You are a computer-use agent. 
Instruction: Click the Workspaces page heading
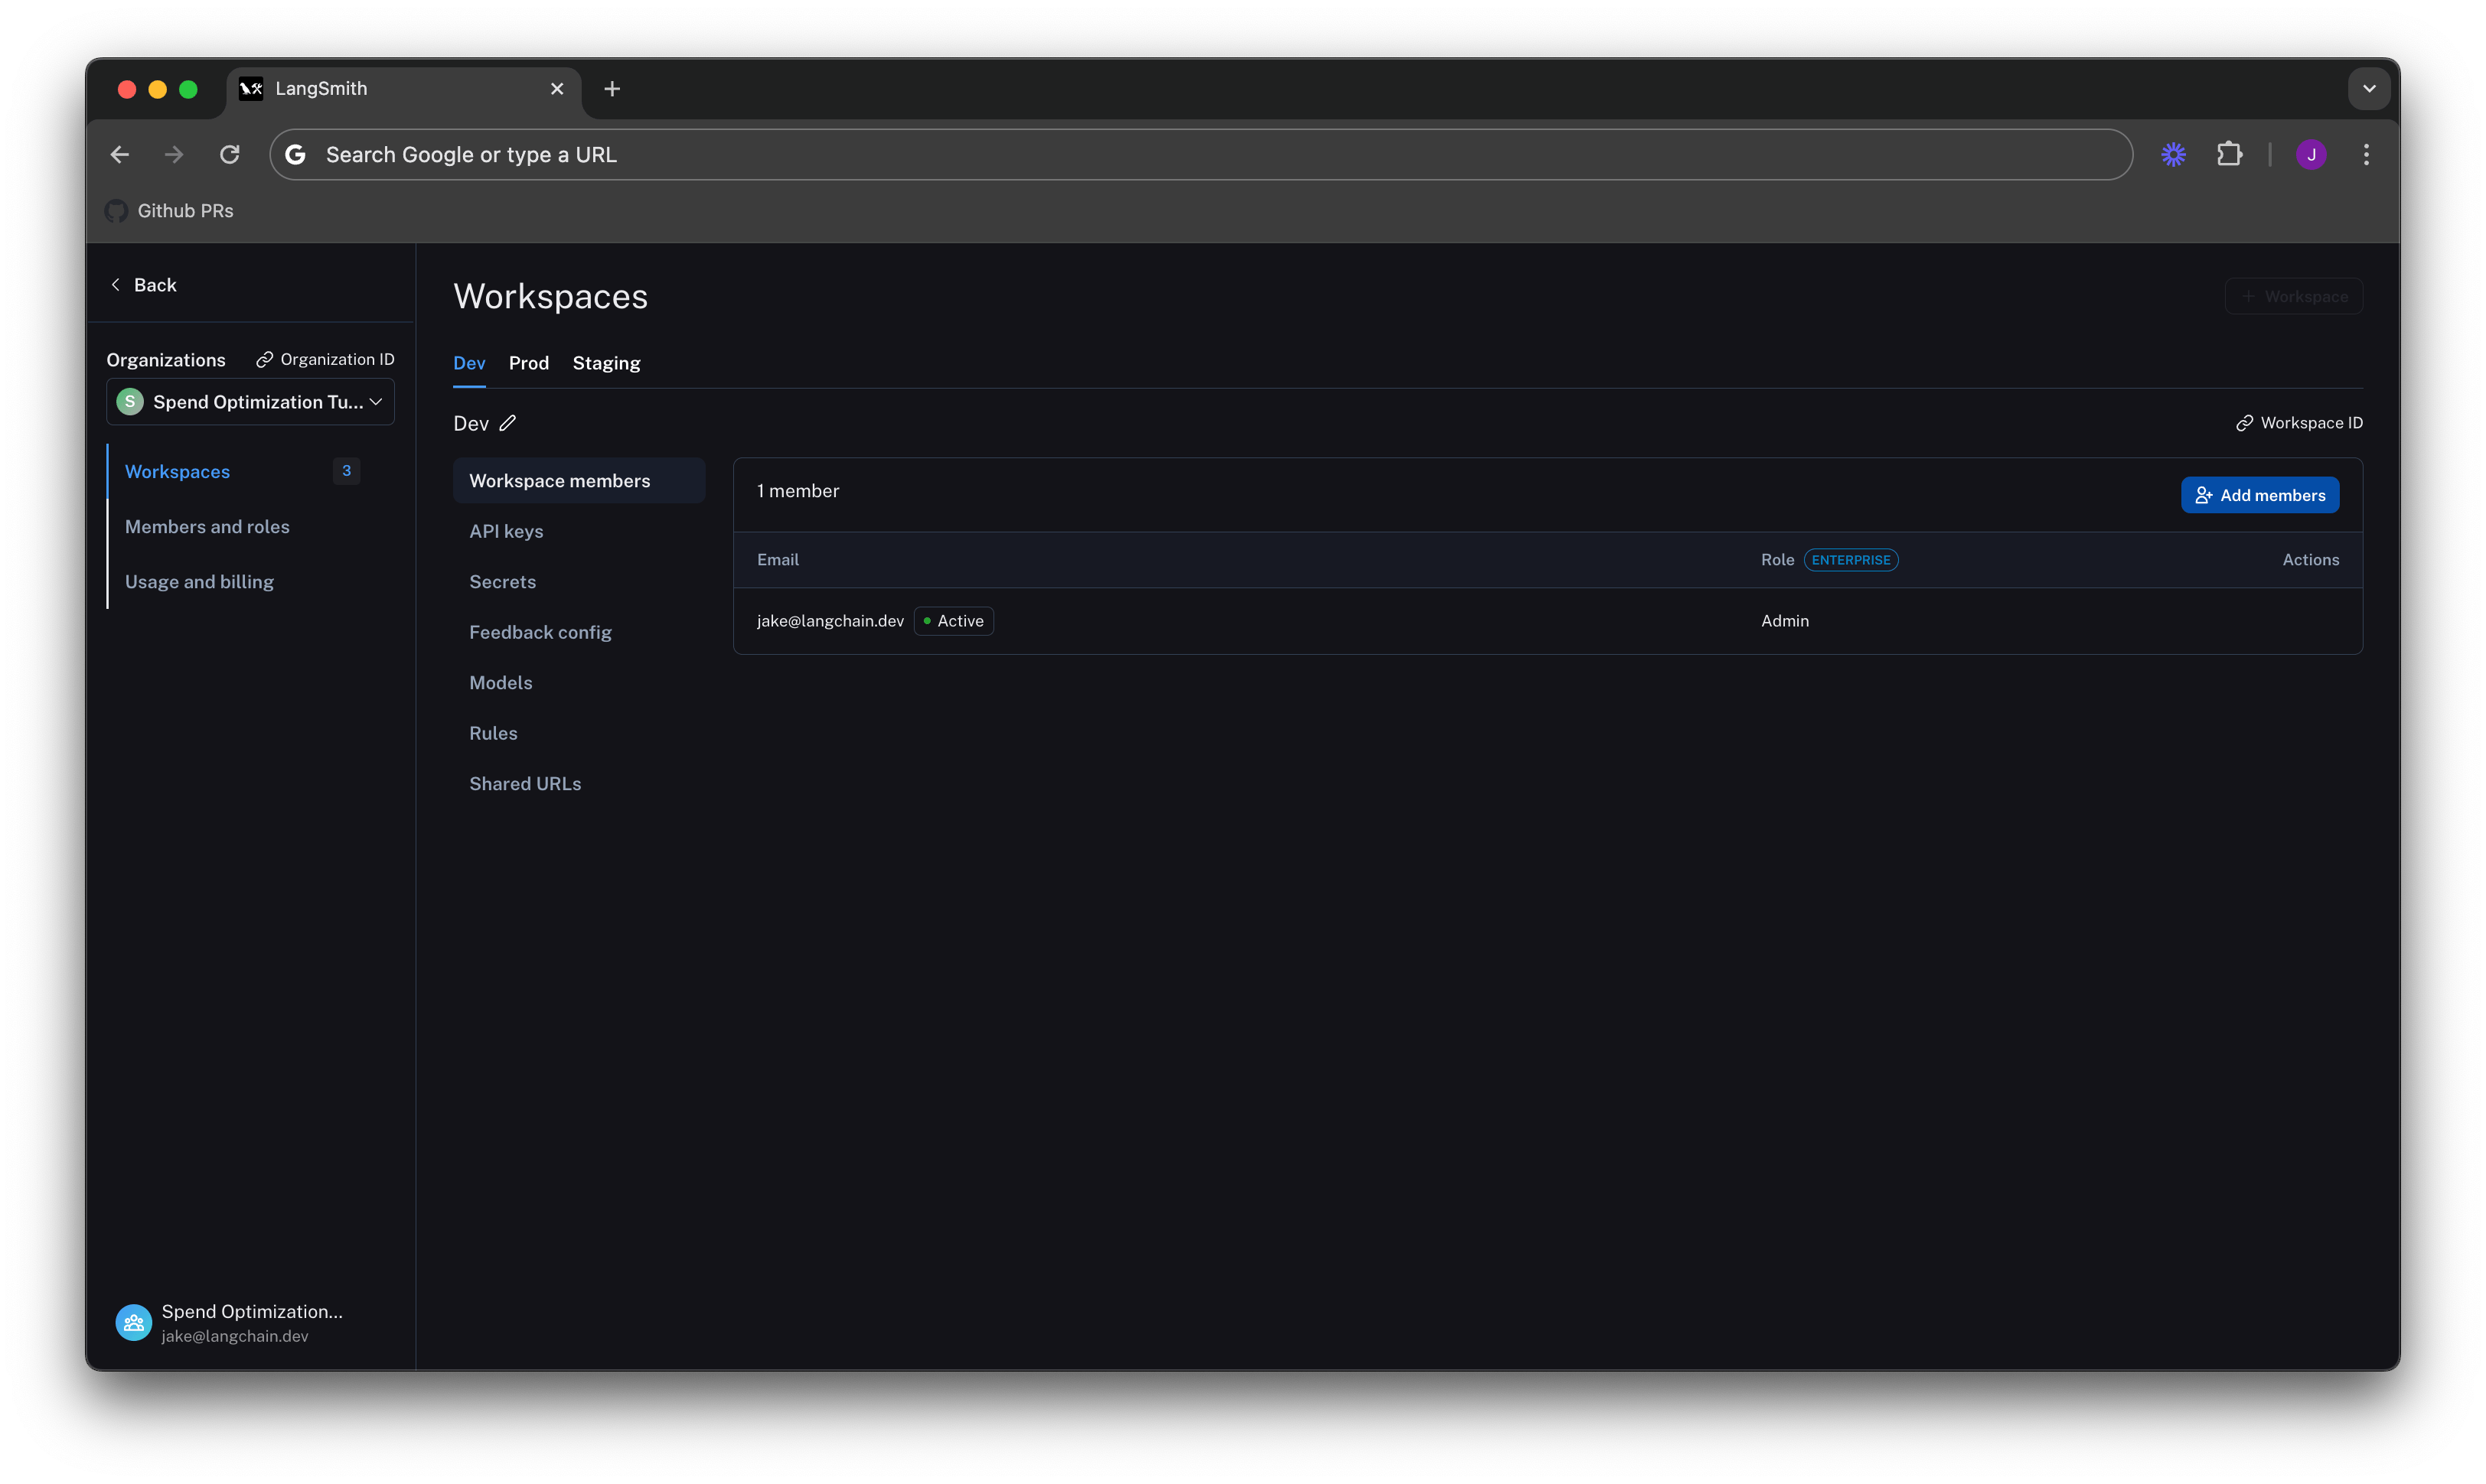551,296
